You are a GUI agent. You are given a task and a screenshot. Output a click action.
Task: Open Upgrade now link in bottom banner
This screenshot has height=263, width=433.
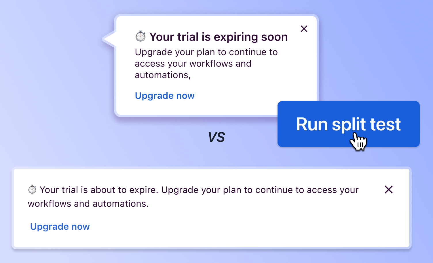click(60, 227)
